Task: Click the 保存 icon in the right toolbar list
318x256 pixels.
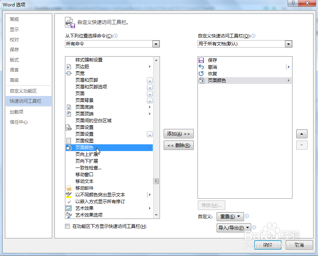Action: point(202,60)
